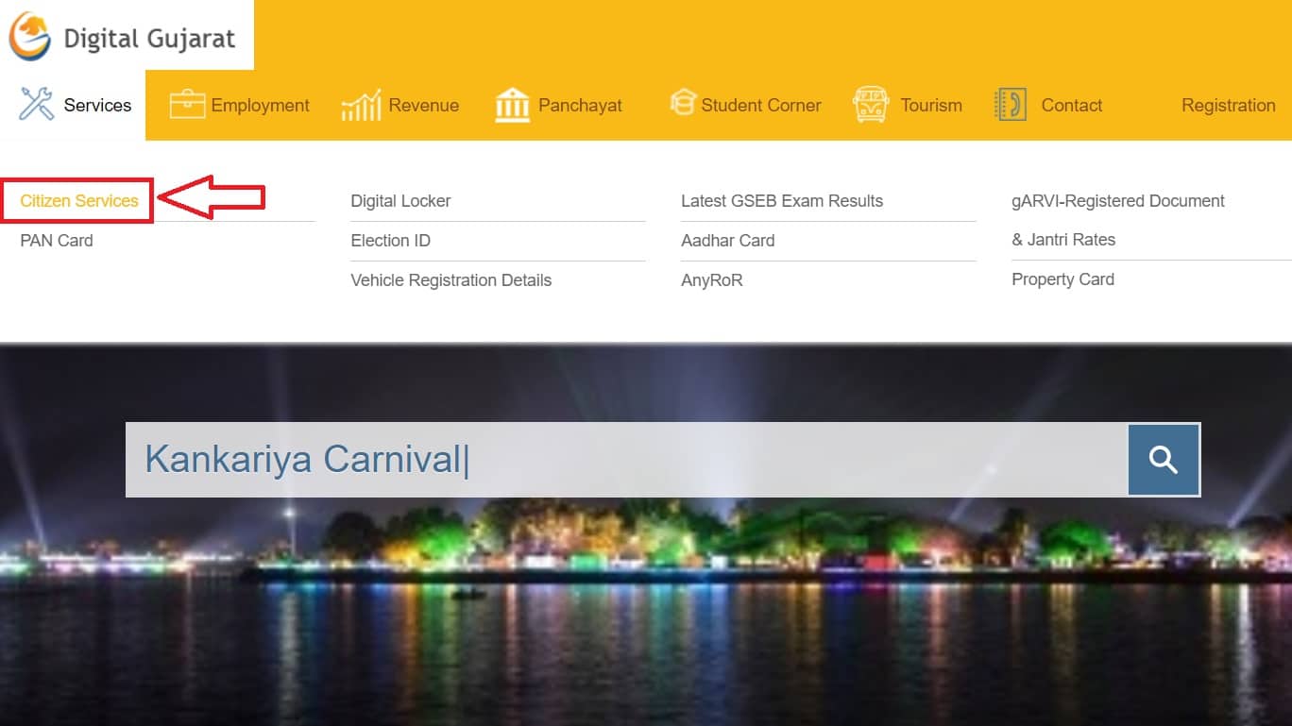Open the Employment menu
The image size is (1292, 726).
point(260,106)
